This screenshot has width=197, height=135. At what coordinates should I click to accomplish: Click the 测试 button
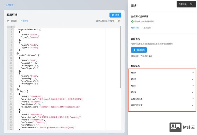click(115, 15)
